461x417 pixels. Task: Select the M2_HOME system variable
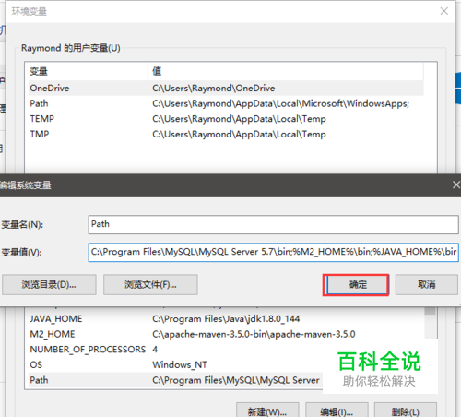click(226, 334)
